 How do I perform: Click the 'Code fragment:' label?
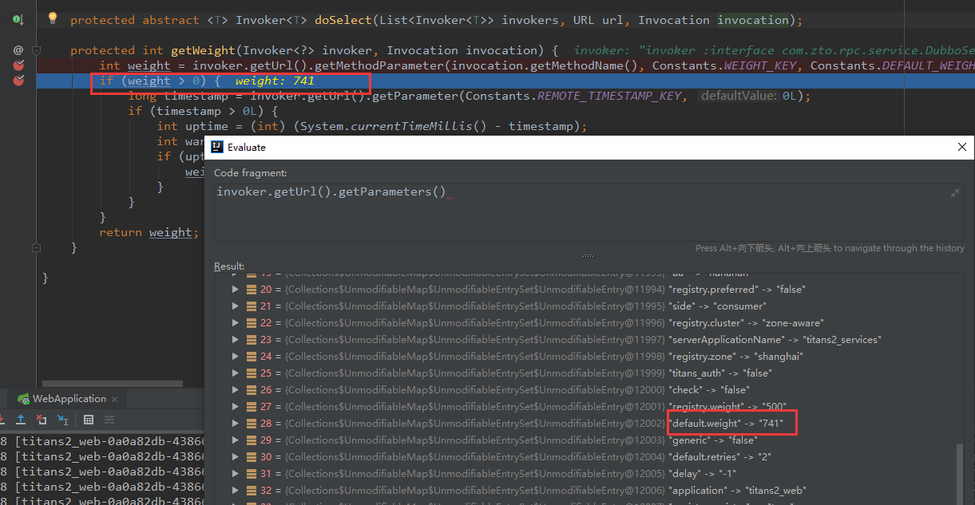252,173
